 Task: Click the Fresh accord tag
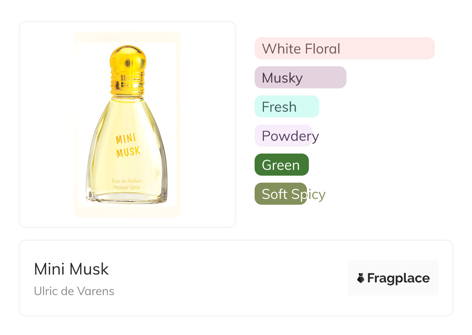[x=286, y=107]
